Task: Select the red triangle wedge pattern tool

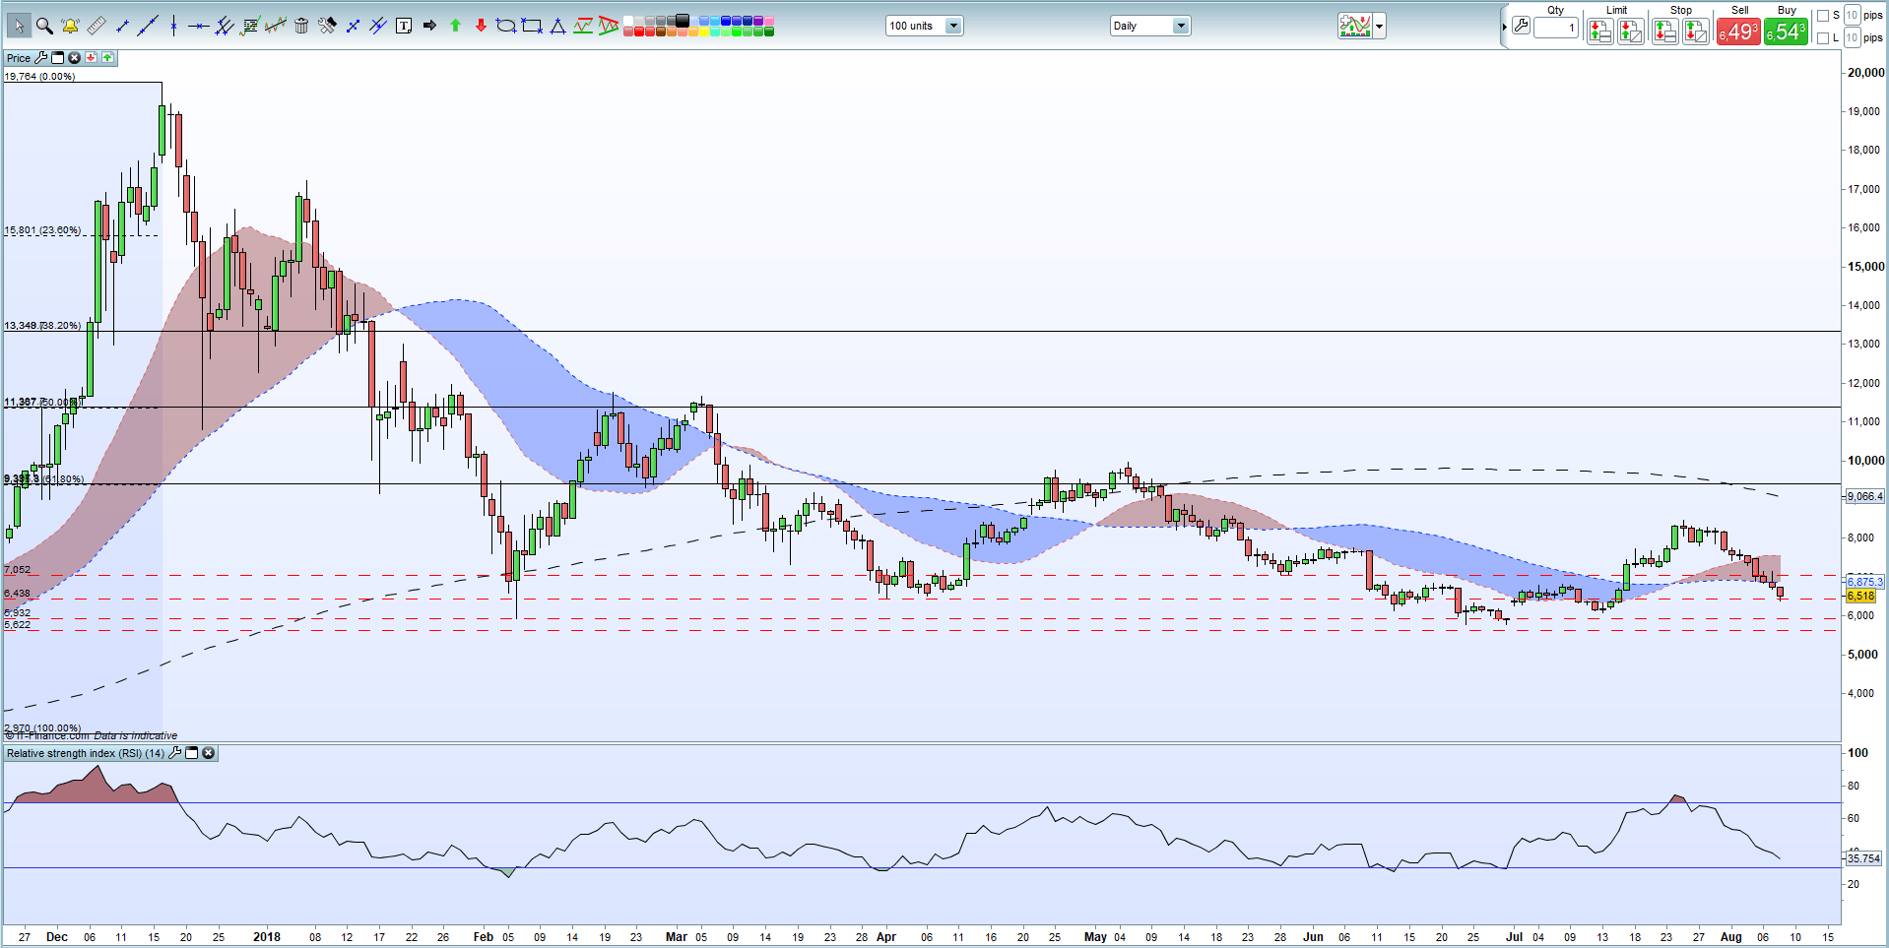Action: (609, 26)
